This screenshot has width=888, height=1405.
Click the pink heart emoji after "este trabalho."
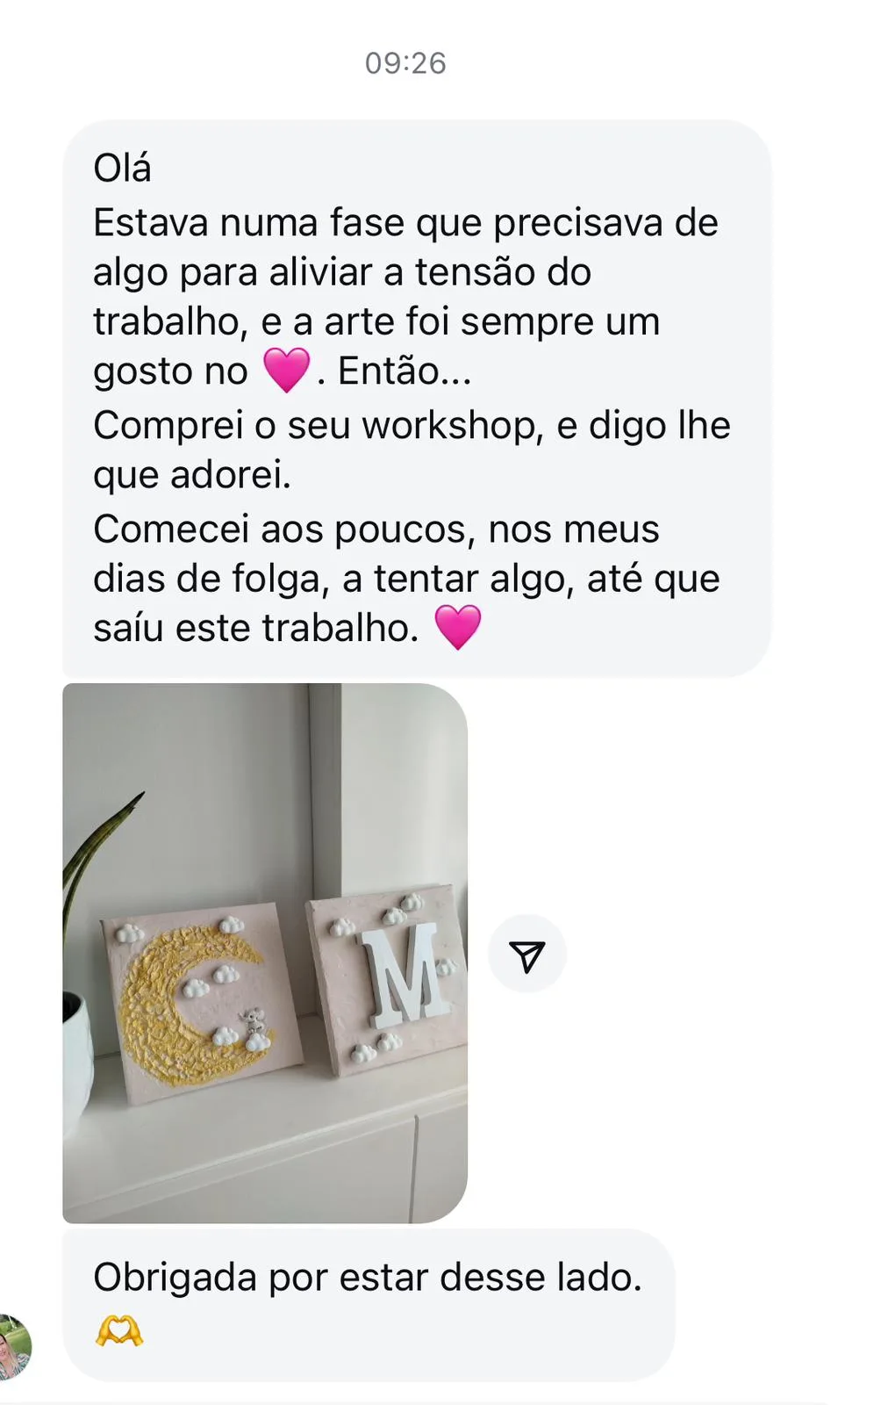[x=458, y=627]
